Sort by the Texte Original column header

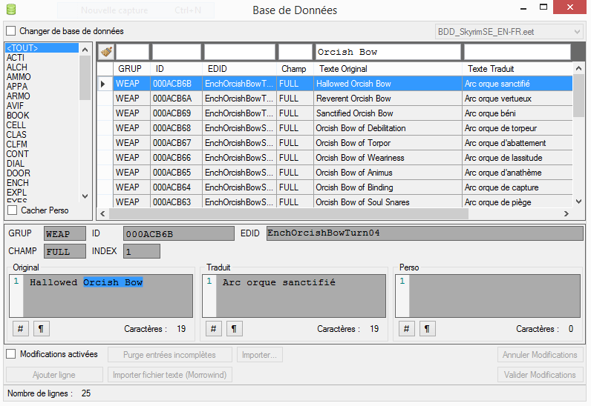pyautogui.click(x=388, y=69)
